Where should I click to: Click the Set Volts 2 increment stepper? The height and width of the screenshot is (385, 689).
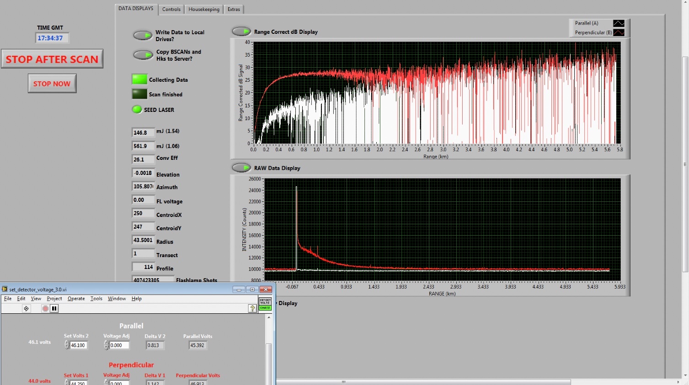tap(67, 343)
